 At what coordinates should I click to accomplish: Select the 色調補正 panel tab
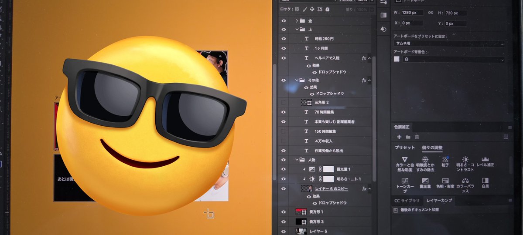[x=402, y=127]
